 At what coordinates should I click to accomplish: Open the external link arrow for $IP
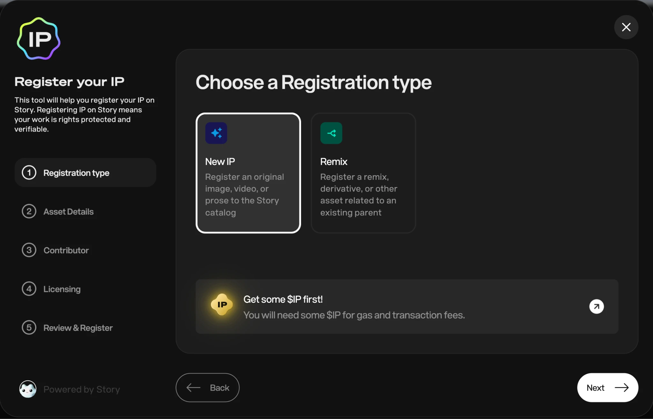point(596,307)
